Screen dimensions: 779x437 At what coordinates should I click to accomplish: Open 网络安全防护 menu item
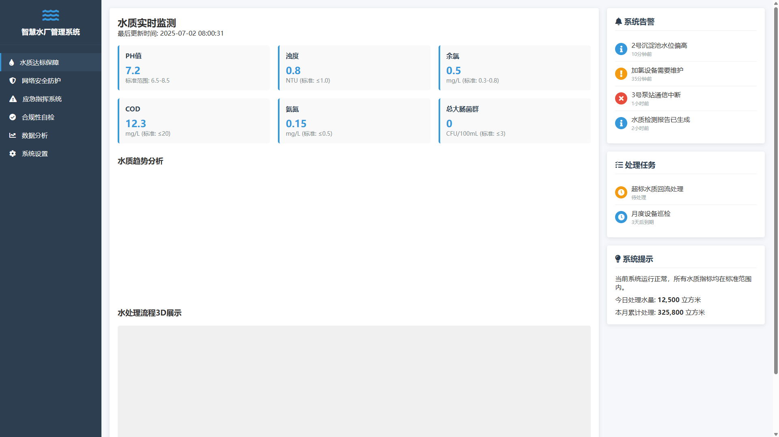pyautogui.click(x=41, y=81)
